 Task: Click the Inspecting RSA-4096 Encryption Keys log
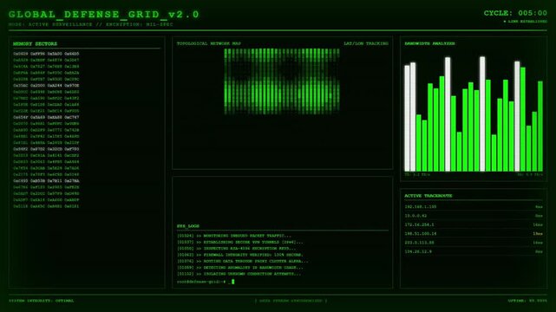coord(236,249)
